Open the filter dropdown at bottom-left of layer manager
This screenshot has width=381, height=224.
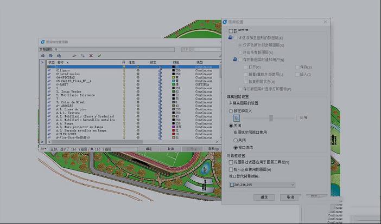pos(42,149)
